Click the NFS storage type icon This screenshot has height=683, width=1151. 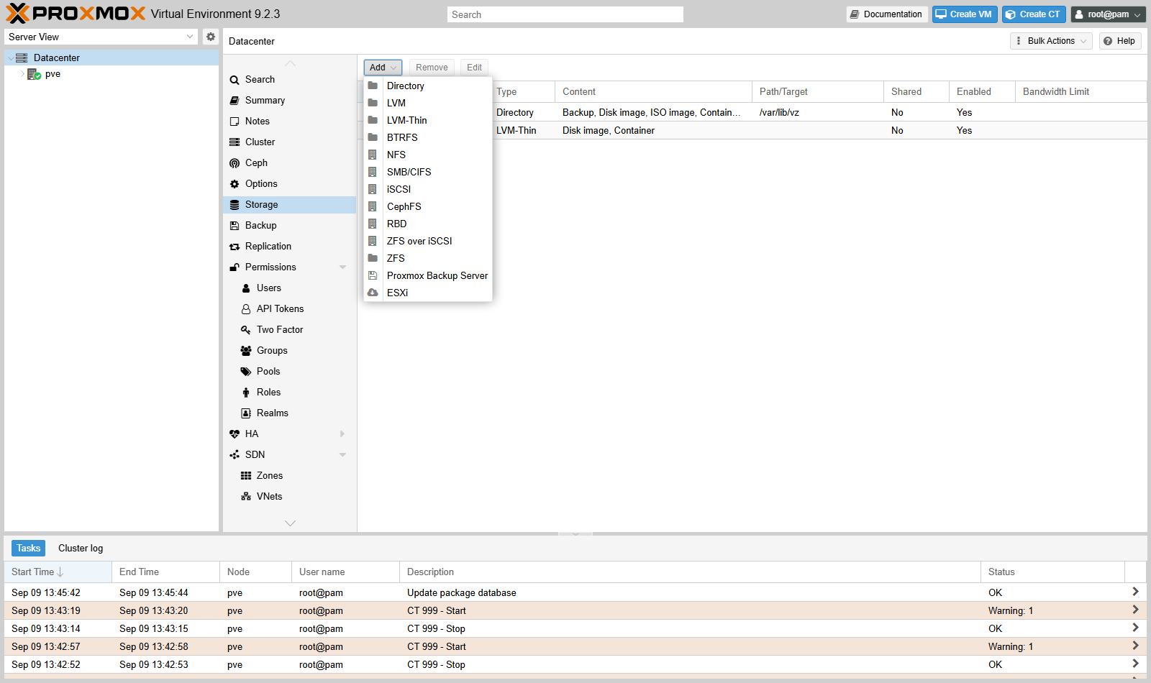373,155
